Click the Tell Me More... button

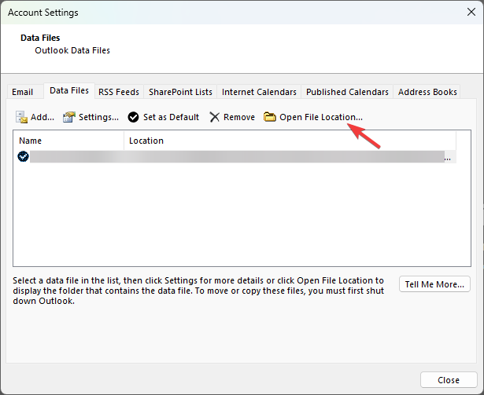tap(434, 284)
